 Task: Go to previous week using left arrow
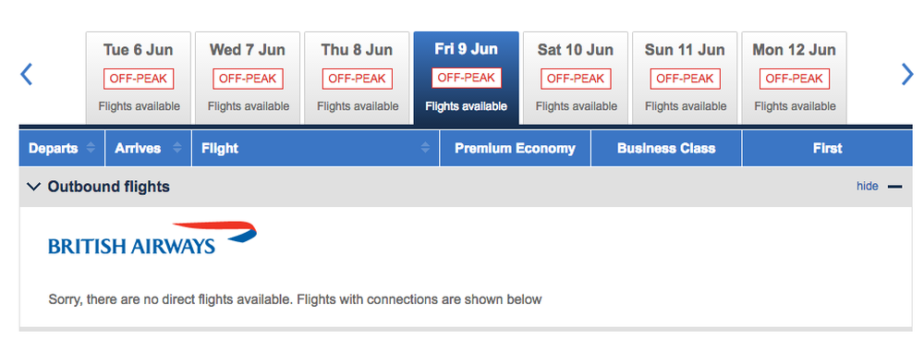click(26, 75)
